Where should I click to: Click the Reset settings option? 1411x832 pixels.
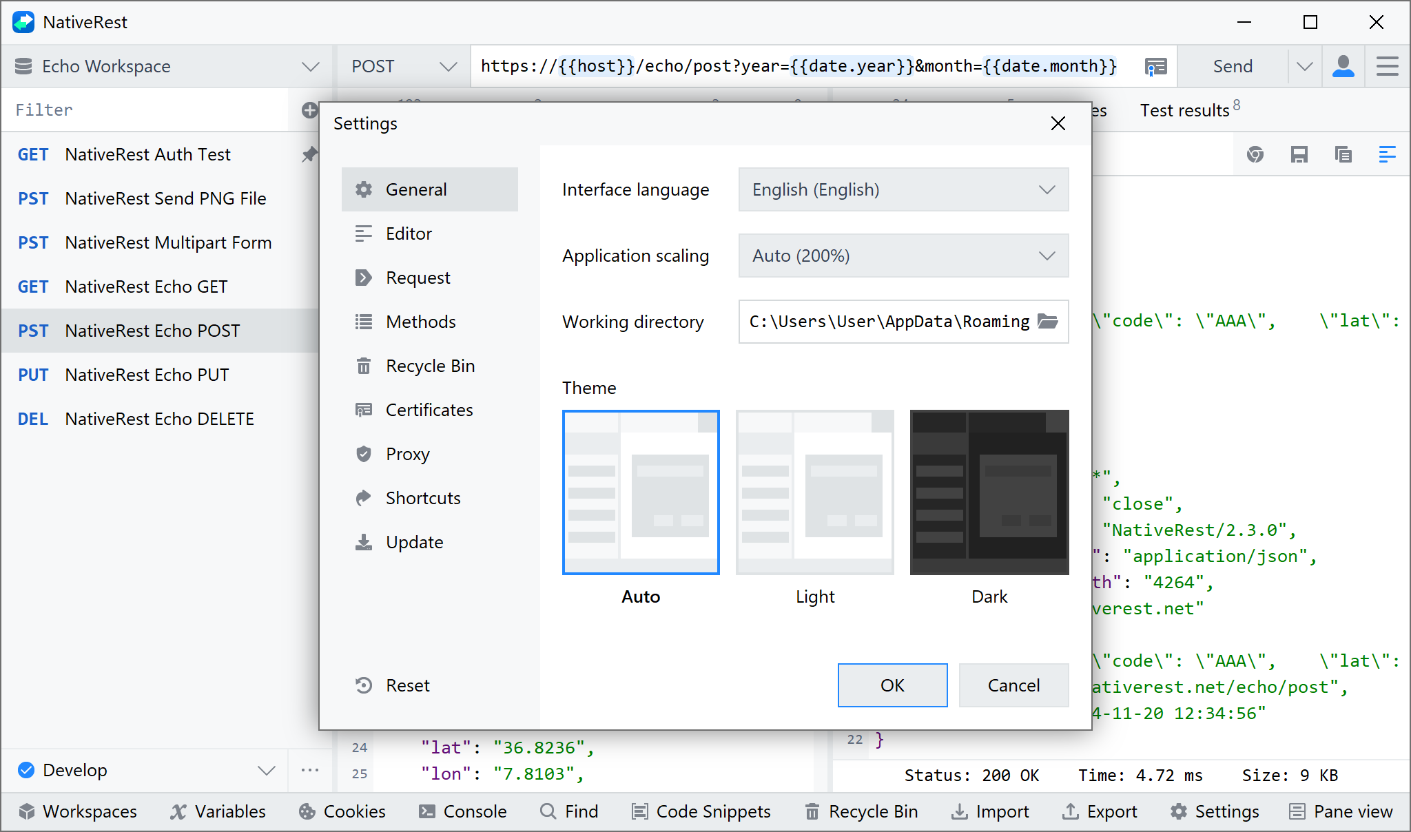click(x=406, y=685)
